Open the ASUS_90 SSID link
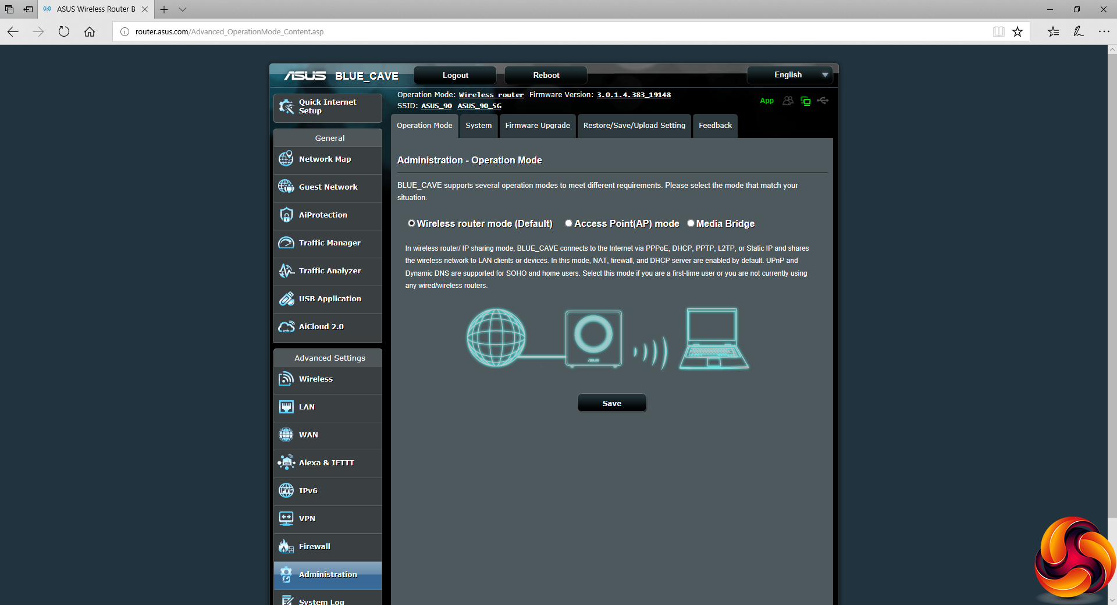 [x=436, y=106]
